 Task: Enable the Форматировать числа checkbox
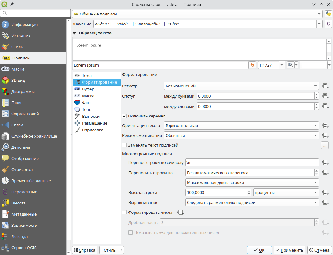[x=124, y=212]
